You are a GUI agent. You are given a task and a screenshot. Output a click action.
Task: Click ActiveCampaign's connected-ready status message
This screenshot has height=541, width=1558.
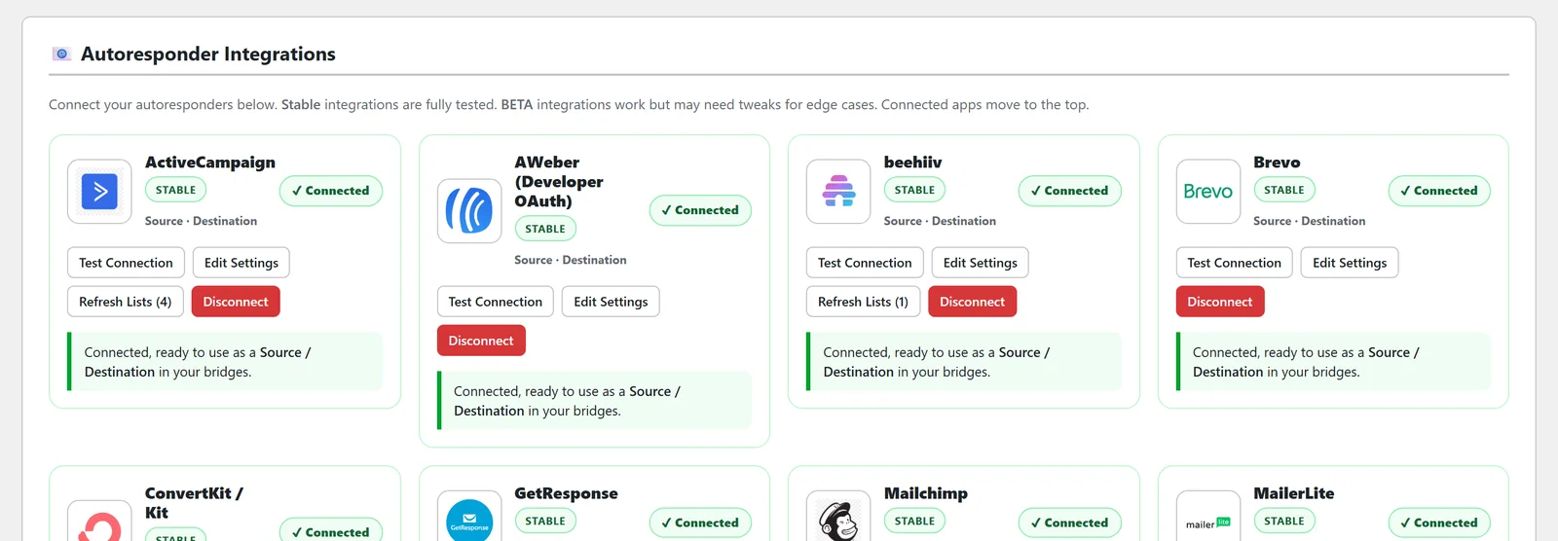(x=225, y=362)
